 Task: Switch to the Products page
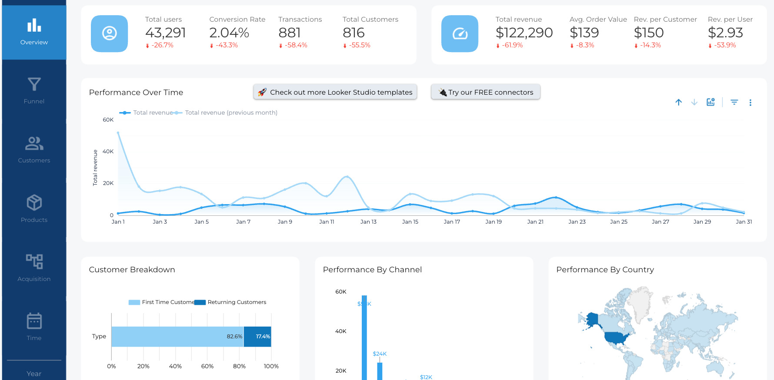[x=34, y=209]
